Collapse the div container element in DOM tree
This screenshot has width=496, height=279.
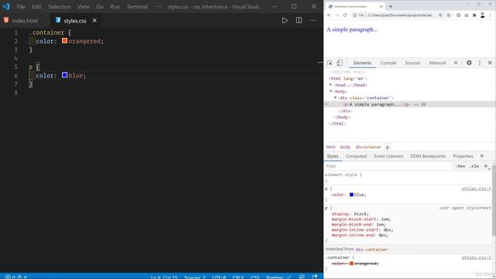click(336, 98)
